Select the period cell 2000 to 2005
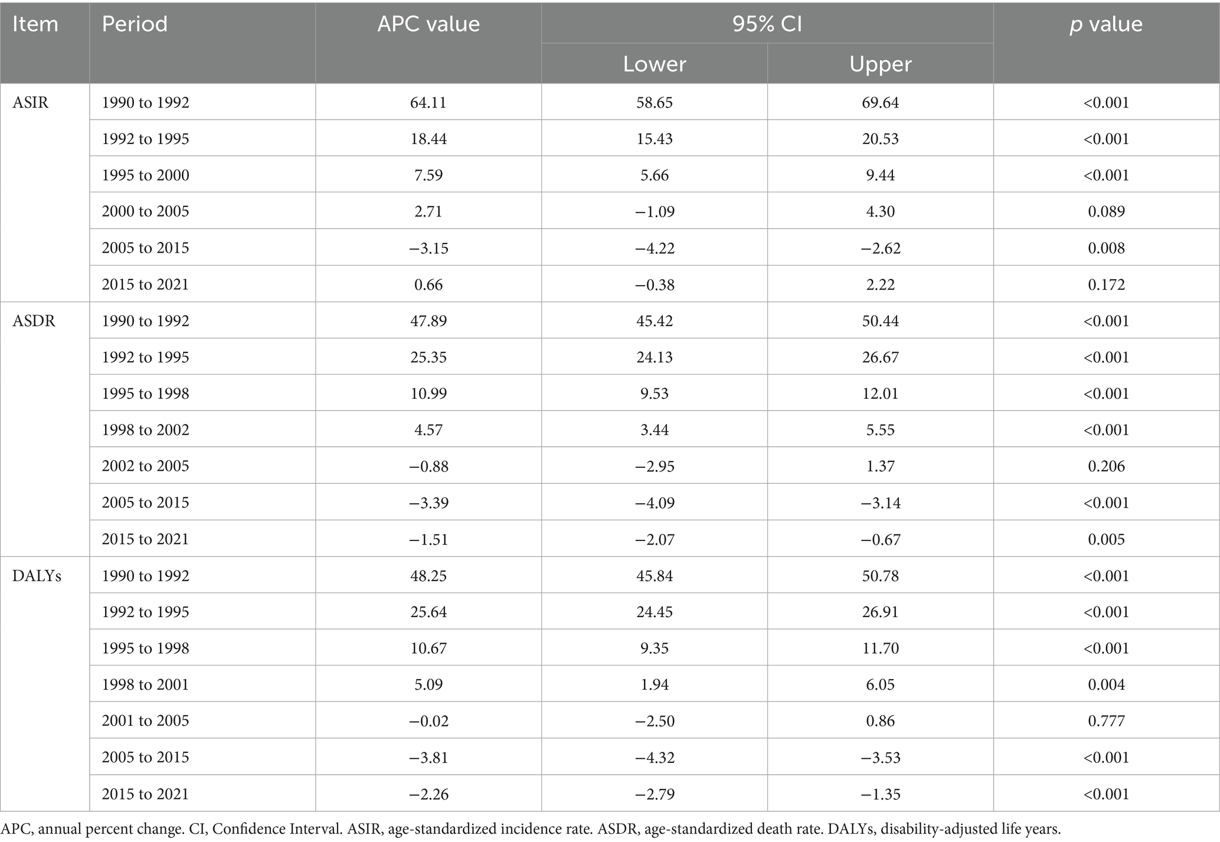1220x842 pixels. click(x=145, y=211)
